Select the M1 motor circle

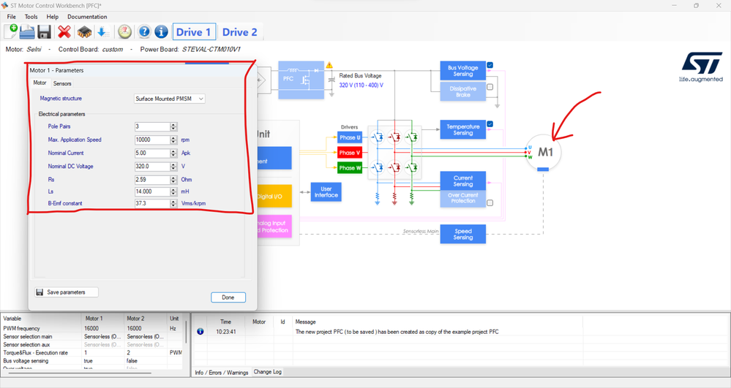tap(543, 152)
